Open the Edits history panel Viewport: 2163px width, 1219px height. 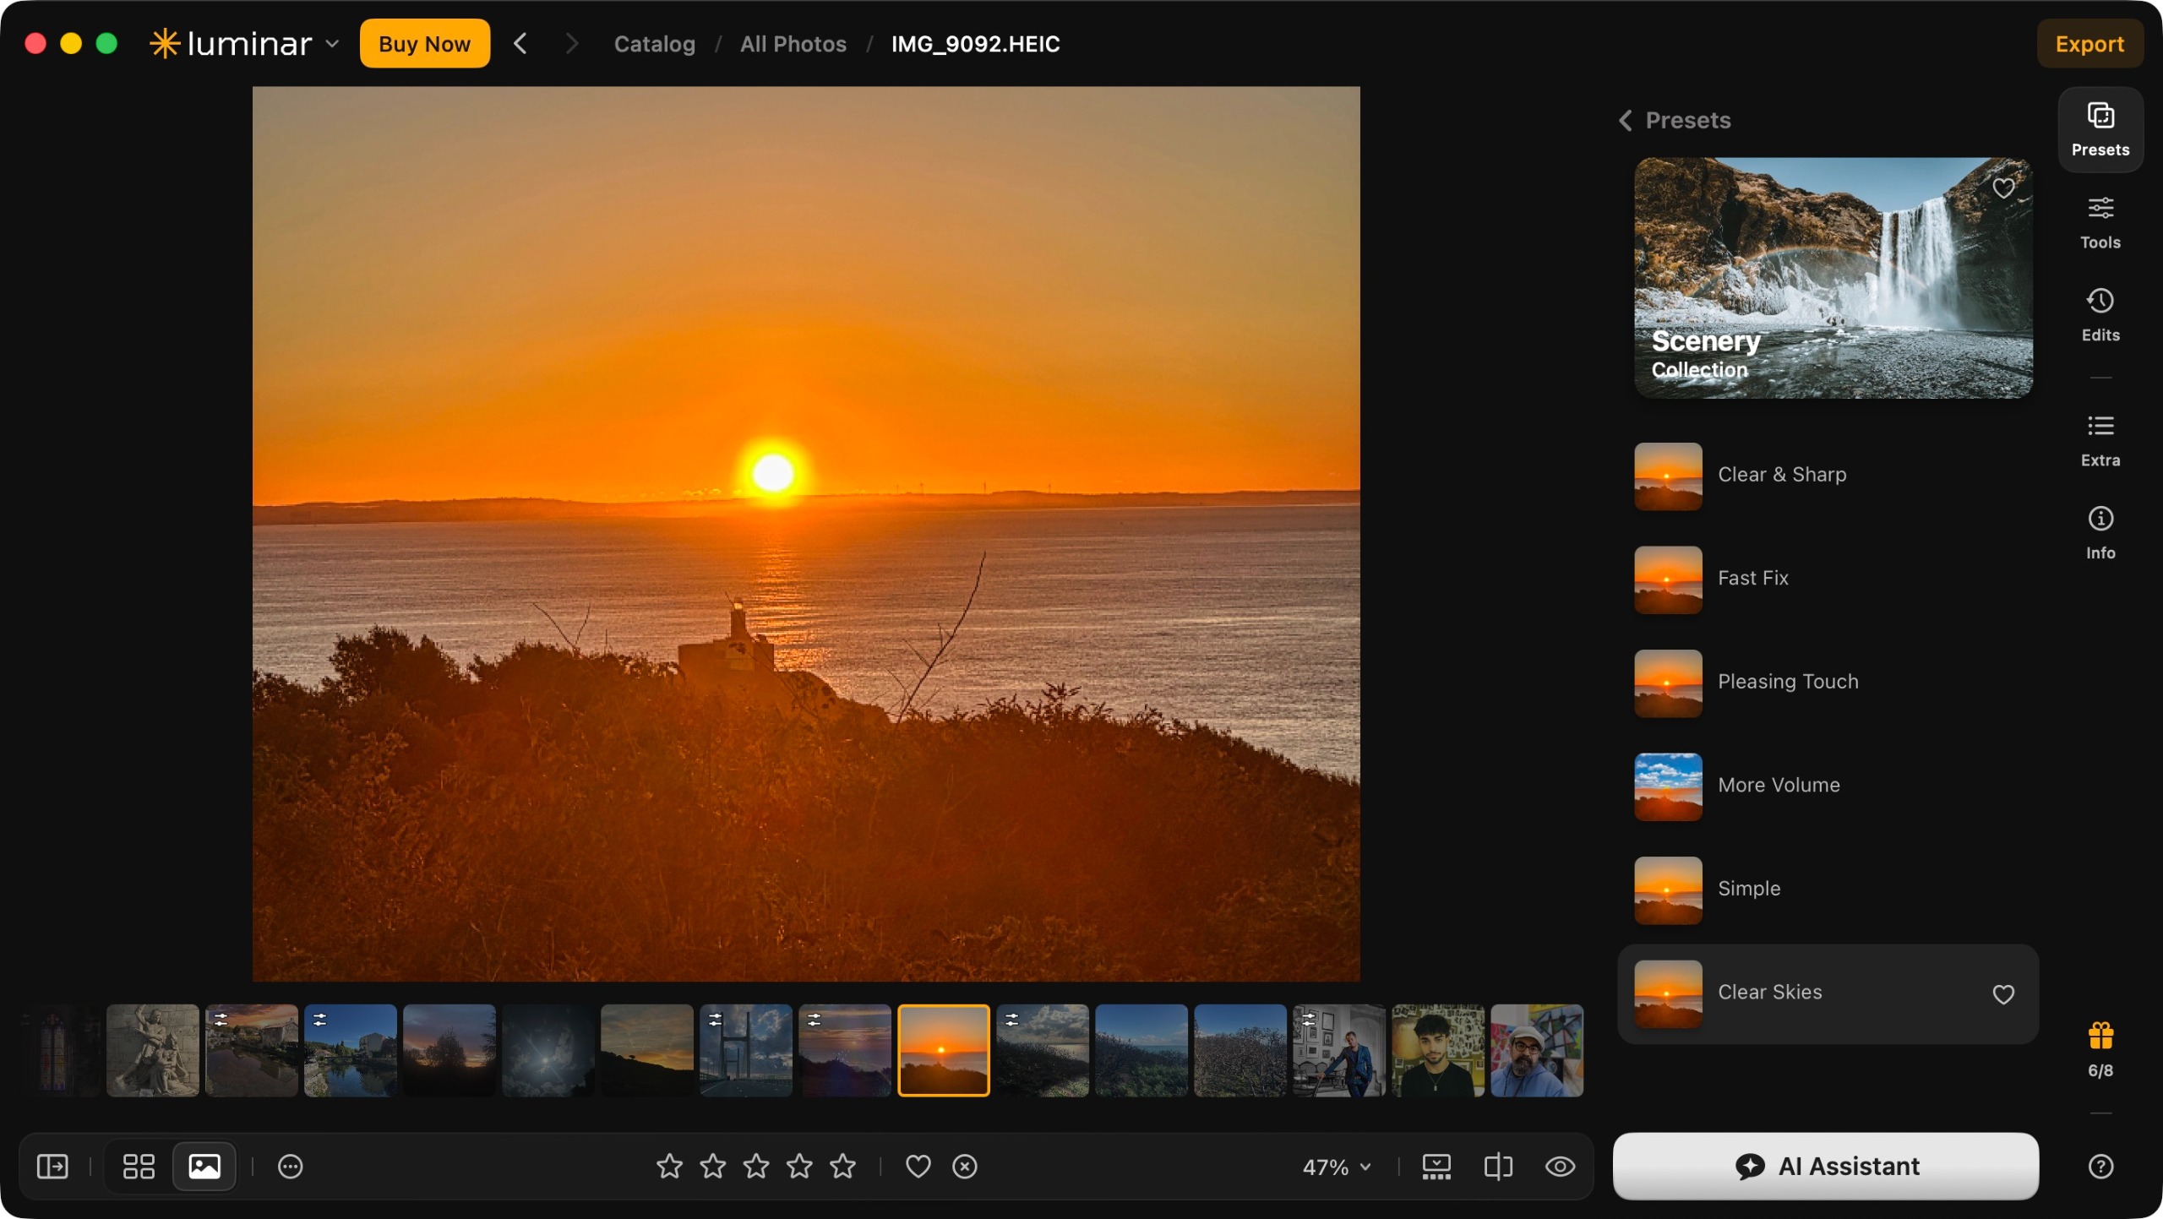pyautogui.click(x=2100, y=315)
